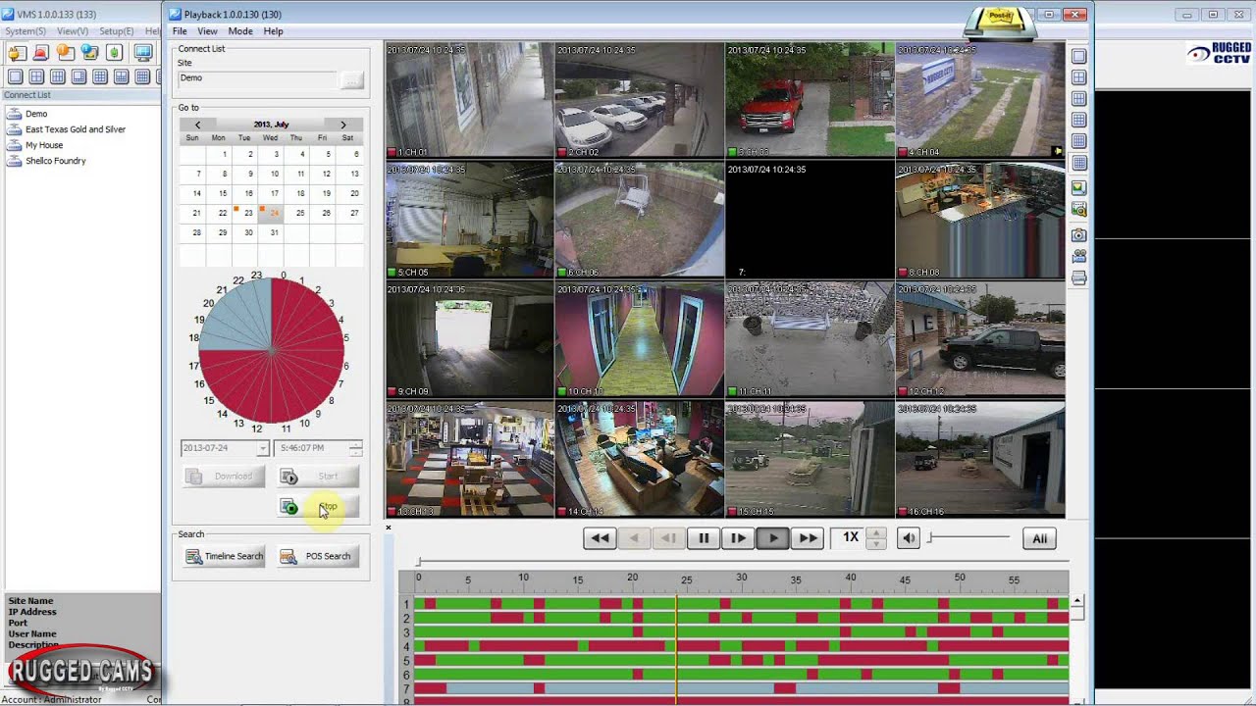The image size is (1256, 706).
Task: Open System(S) menu in VMS window
Action: tap(26, 31)
